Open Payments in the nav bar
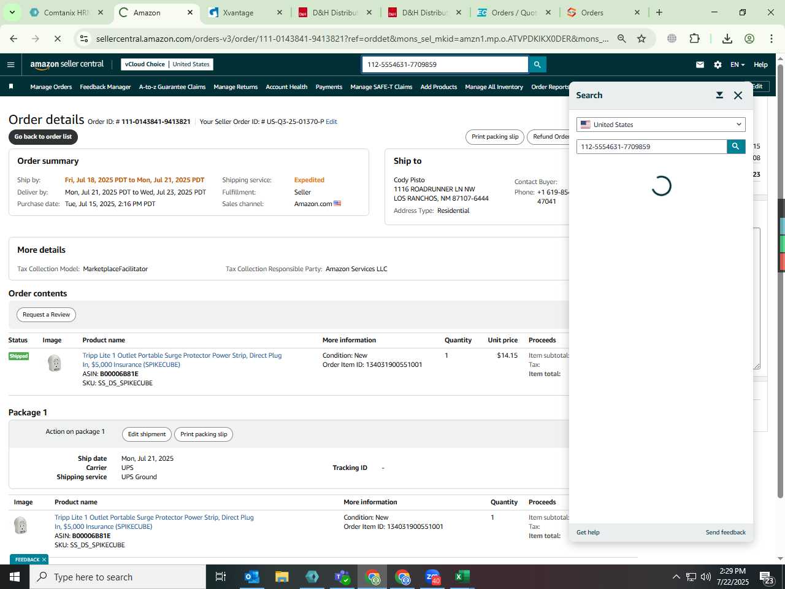Screen dimensions: 785x589 click(x=329, y=87)
